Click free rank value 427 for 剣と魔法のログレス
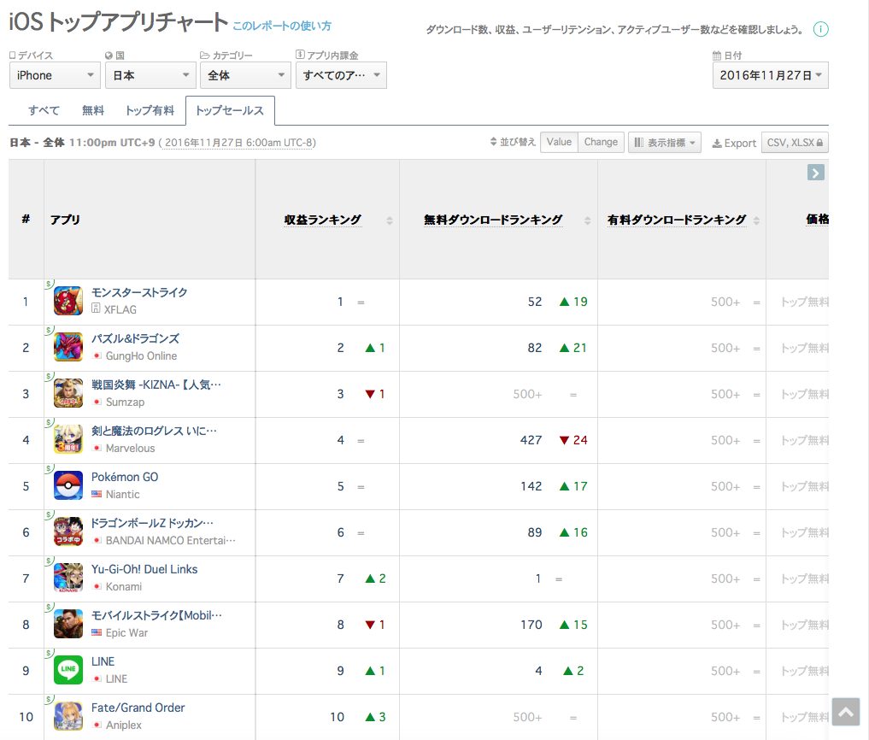This screenshot has width=869, height=740. pyautogui.click(x=531, y=439)
